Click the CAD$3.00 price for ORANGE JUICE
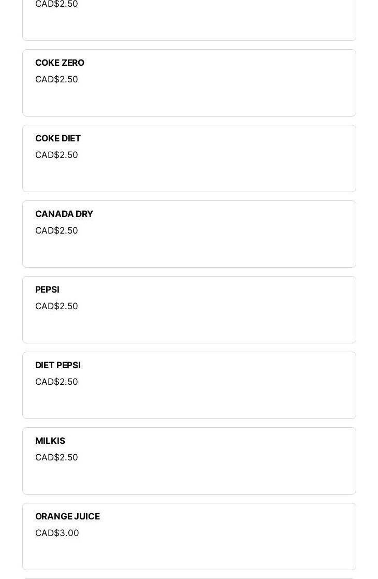Image resolution: width=378 pixels, height=579 pixels. (x=57, y=533)
